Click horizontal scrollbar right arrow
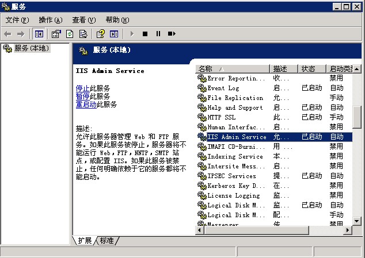The height and width of the screenshot is (258, 365). pyautogui.click(x=348, y=230)
